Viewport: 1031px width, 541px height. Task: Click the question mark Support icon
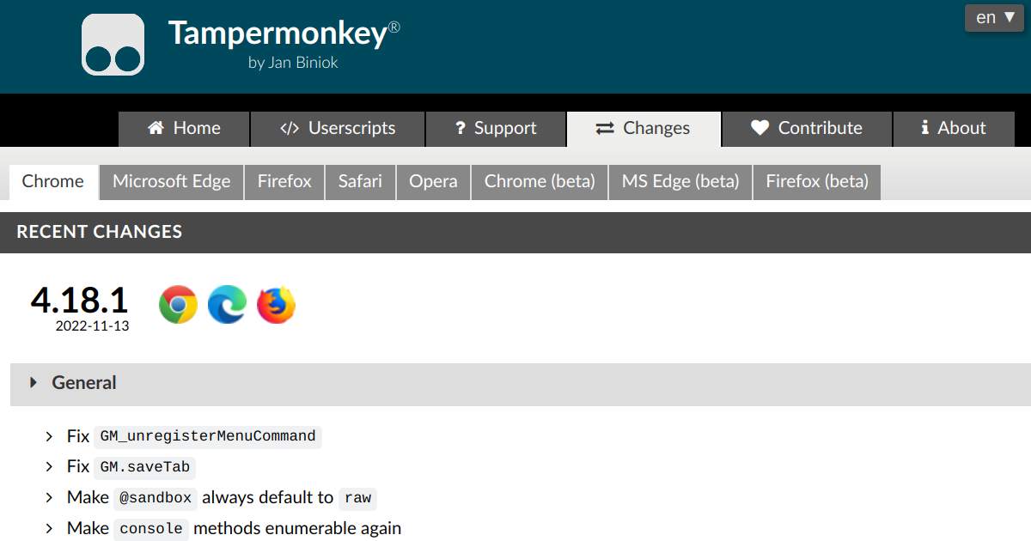pos(459,128)
